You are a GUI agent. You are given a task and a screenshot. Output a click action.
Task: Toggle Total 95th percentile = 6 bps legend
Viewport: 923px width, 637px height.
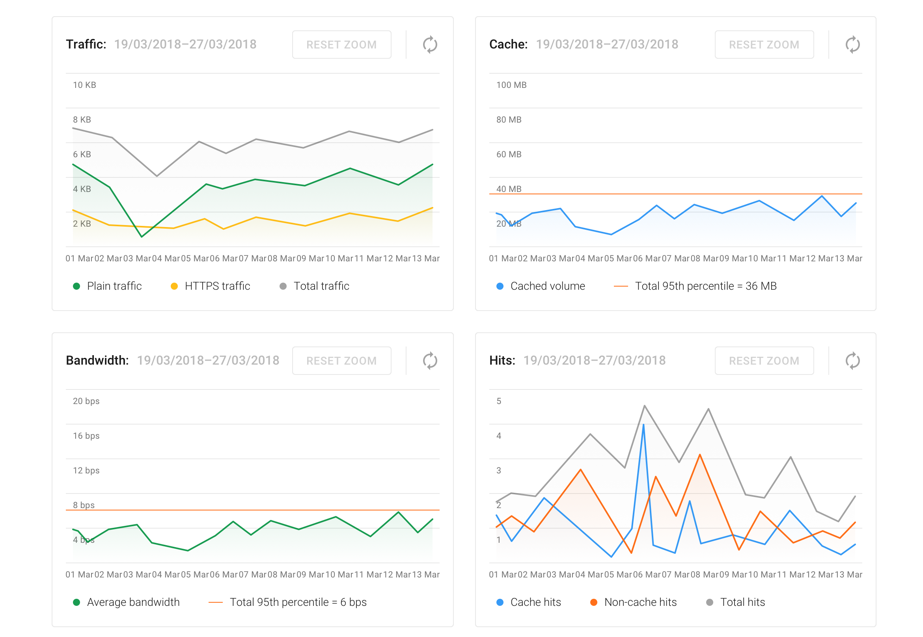click(287, 602)
